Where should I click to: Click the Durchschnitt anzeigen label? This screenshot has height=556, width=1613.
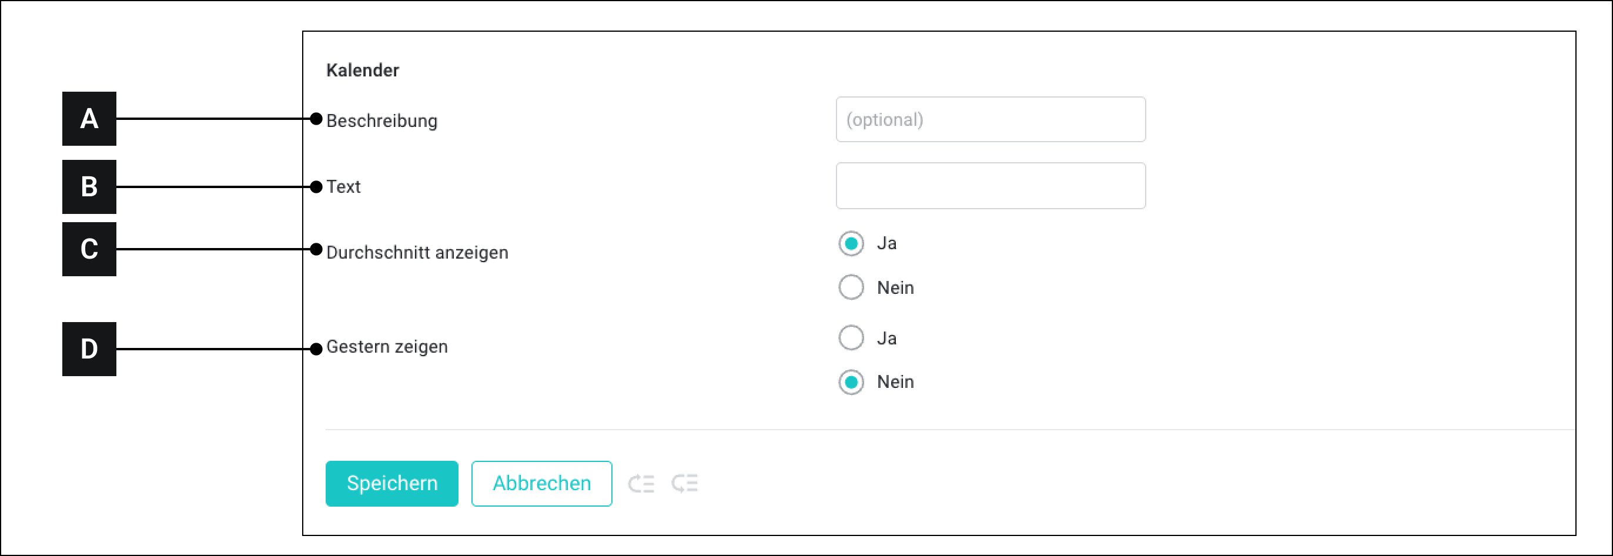tap(417, 252)
